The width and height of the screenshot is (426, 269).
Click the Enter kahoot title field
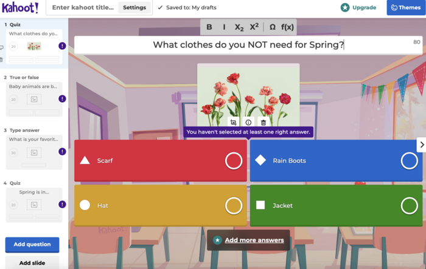[82, 8]
